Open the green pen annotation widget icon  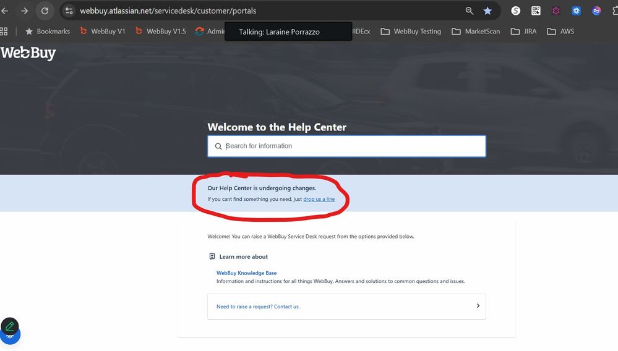tap(10, 326)
